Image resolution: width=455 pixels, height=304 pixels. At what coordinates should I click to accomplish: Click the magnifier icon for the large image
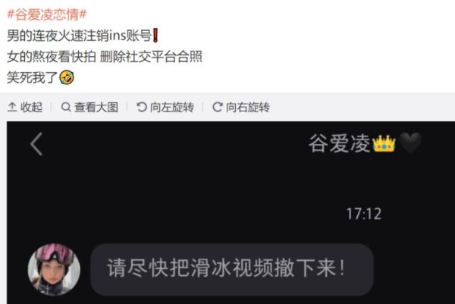[x=66, y=107]
